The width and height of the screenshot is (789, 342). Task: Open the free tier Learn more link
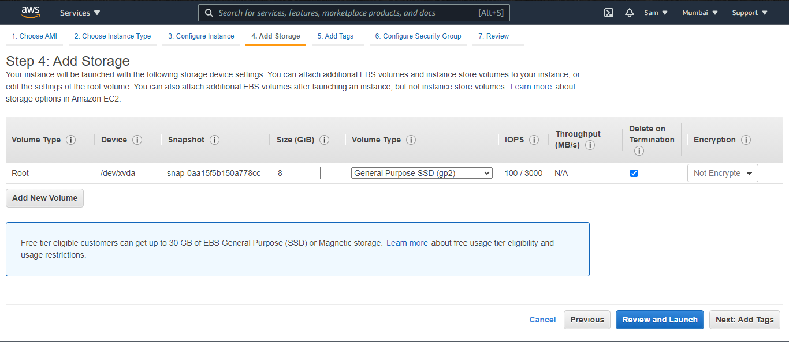tap(407, 243)
